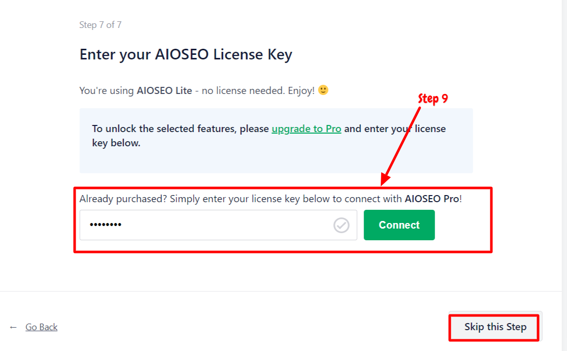Follow the Go Back link
Image resolution: width=567 pixels, height=351 pixels.
coord(41,327)
